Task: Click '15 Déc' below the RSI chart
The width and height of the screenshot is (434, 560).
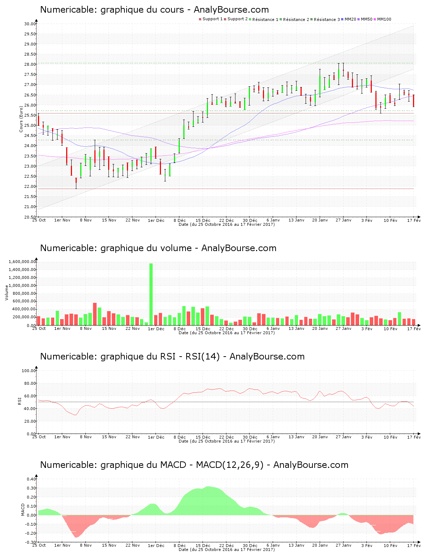Action: click(x=203, y=437)
